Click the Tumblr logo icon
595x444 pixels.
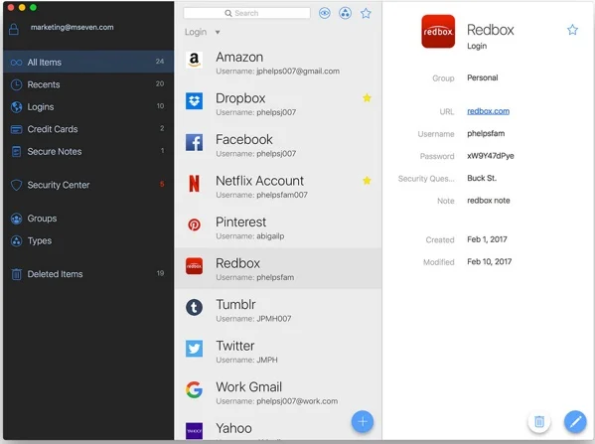(194, 307)
